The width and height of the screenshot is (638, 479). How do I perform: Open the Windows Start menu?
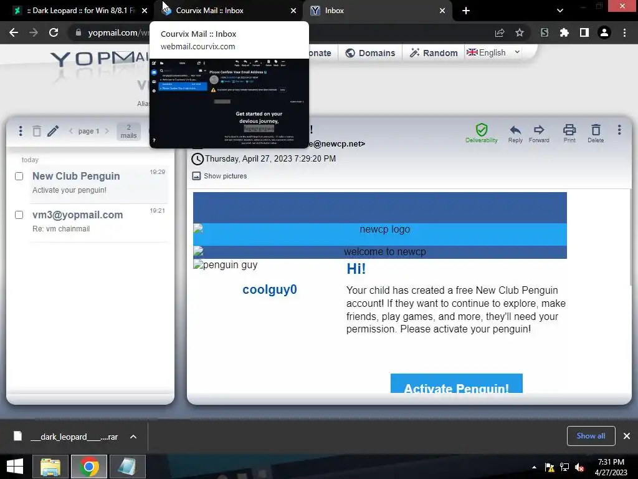tap(15, 467)
